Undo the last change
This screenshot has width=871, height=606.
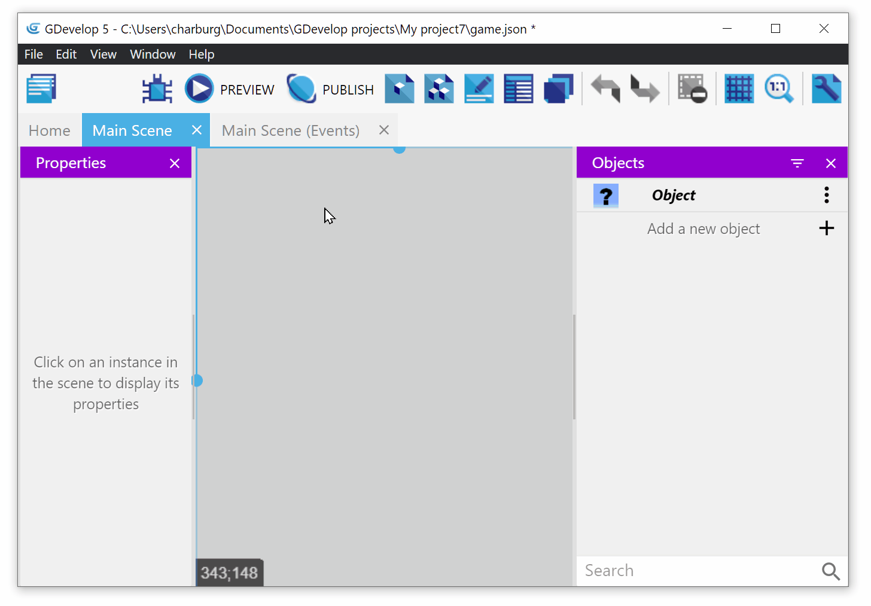pos(605,89)
